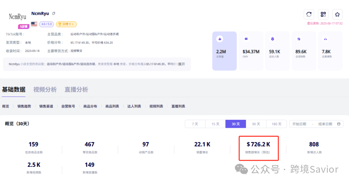Image resolution: width=349 pixels, height=183 pixels.
Task: Favorite the shop with star icon
Action: point(337,15)
